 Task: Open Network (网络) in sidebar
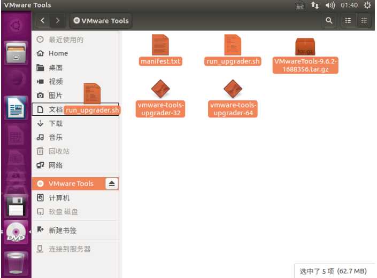coord(75,165)
